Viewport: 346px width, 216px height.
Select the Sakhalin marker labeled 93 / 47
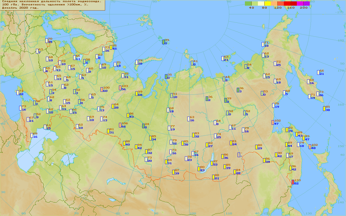point(304,138)
